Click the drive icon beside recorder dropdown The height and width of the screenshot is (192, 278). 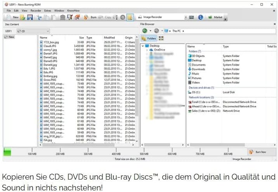tap(191, 17)
